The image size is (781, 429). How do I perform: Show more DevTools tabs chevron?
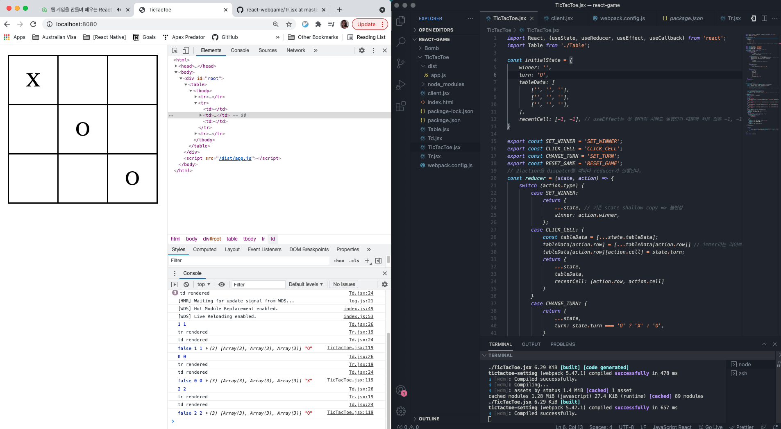(316, 50)
